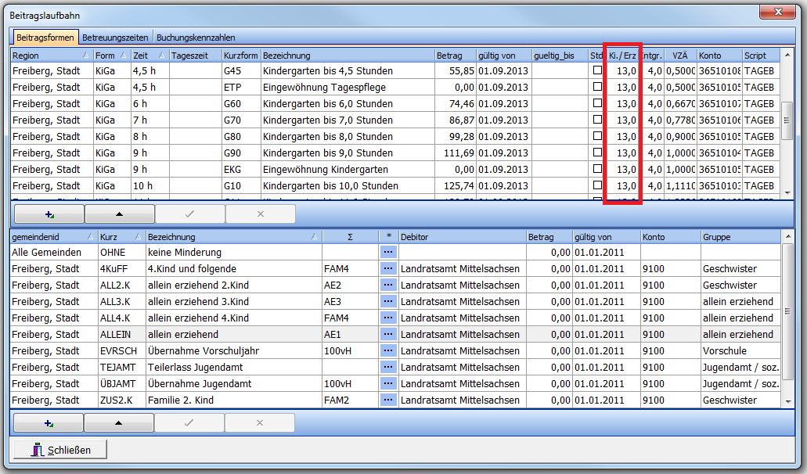Select the EVRSCH cell in the lower table
The image size is (807, 474).
[x=122, y=351]
